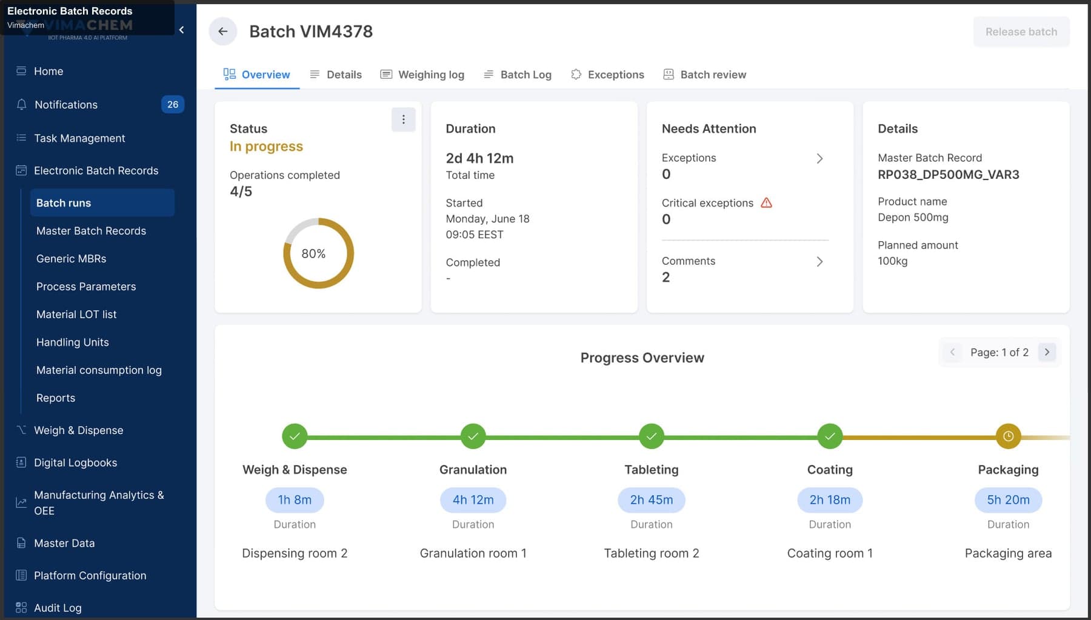Open Process Parameters in sidebar
Screen dimensions: 1091x620
pyautogui.click(x=86, y=287)
